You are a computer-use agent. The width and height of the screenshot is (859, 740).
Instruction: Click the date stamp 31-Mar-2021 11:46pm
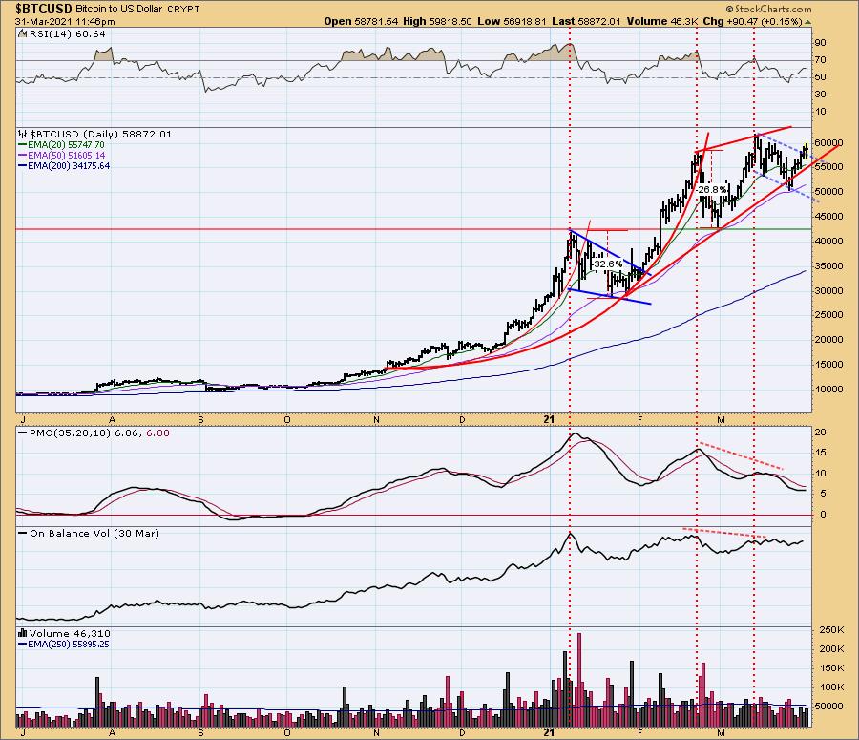(65, 22)
